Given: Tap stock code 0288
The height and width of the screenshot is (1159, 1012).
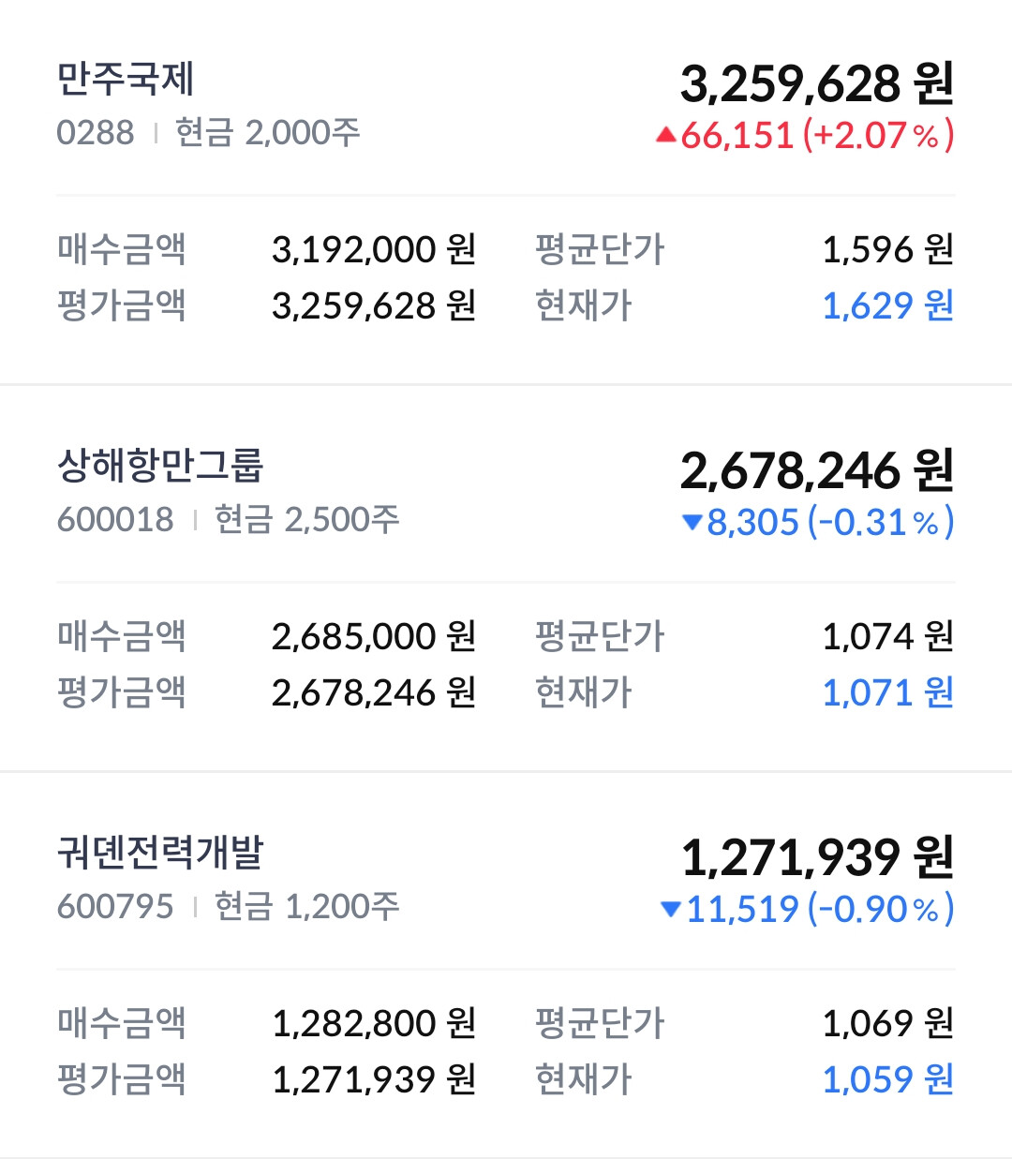Looking at the screenshot, I should pos(96,133).
